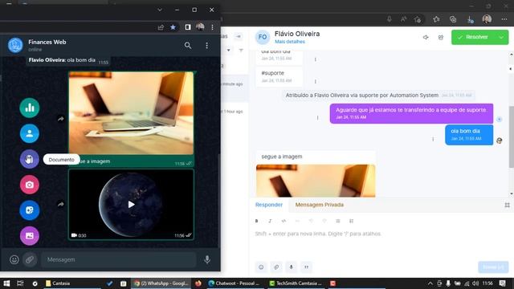The height and width of the screenshot is (289, 514).
Task: Expand the sort dropdown in the Chatwoot list
Action: click(228, 50)
